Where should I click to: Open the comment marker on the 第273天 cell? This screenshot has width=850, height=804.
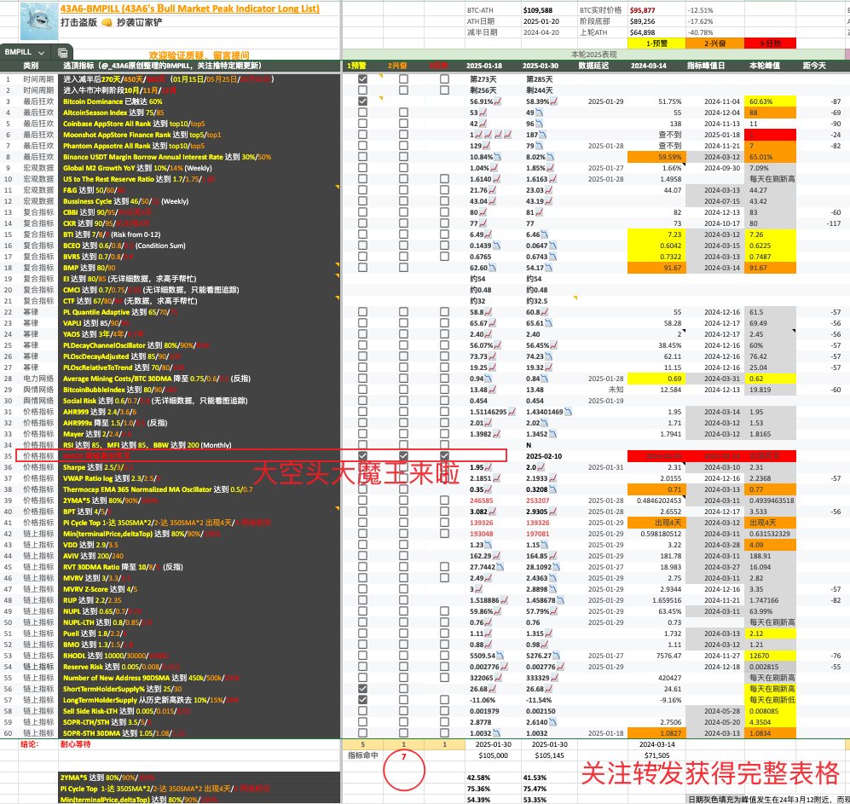pos(381,75)
